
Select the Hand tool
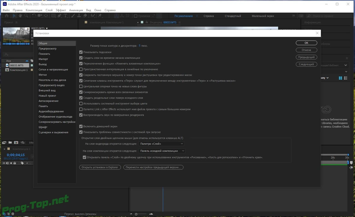coord(20,16)
